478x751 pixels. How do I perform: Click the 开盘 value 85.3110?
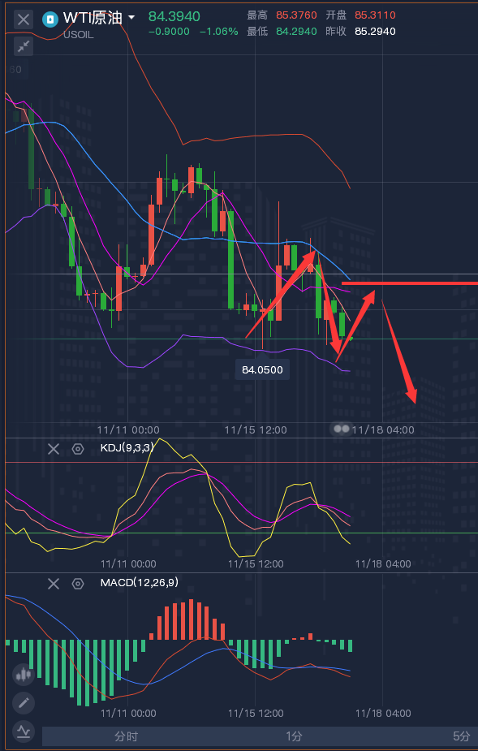point(375,15)
